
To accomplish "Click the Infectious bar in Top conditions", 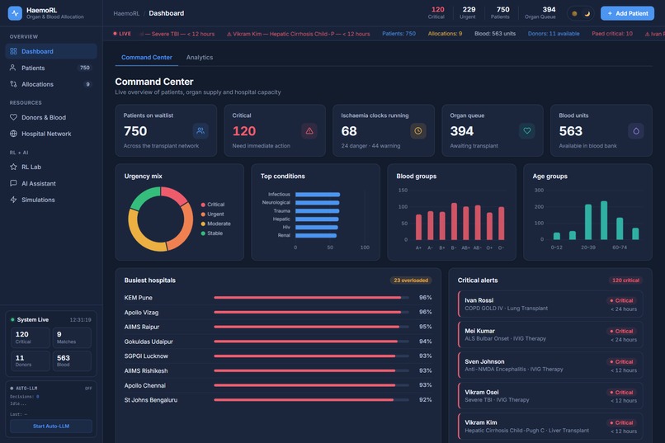I will point(318,195).
